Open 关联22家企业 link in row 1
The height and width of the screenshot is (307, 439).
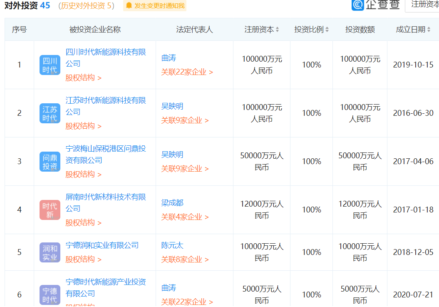pos(187,72)
